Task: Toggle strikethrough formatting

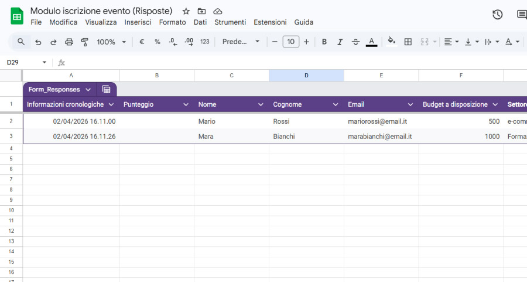Action: (x=355, y=42)
